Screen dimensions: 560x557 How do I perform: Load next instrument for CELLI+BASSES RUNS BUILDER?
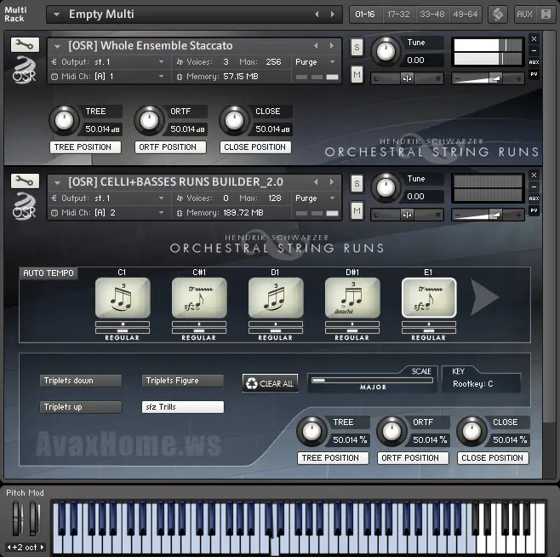click(332, 182)
